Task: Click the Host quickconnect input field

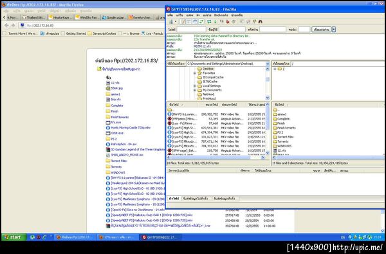Action: 191,30
